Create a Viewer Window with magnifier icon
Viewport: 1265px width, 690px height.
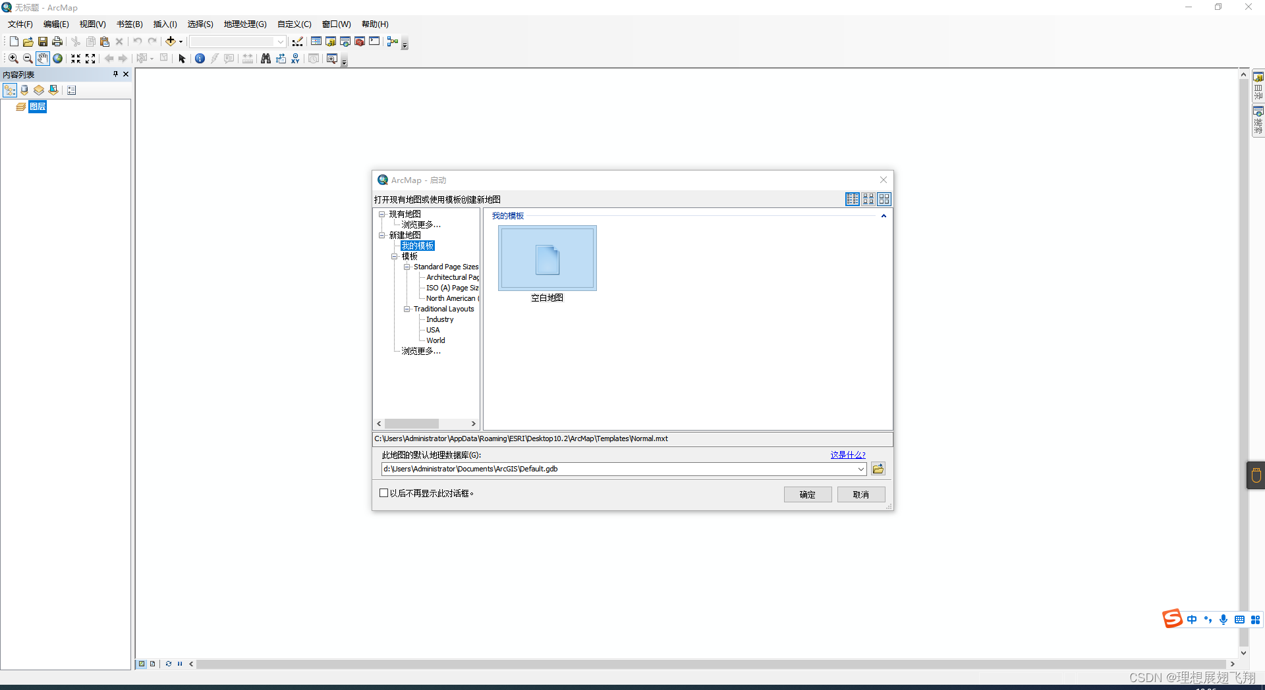pyautogui.click(x=332, y=59)
